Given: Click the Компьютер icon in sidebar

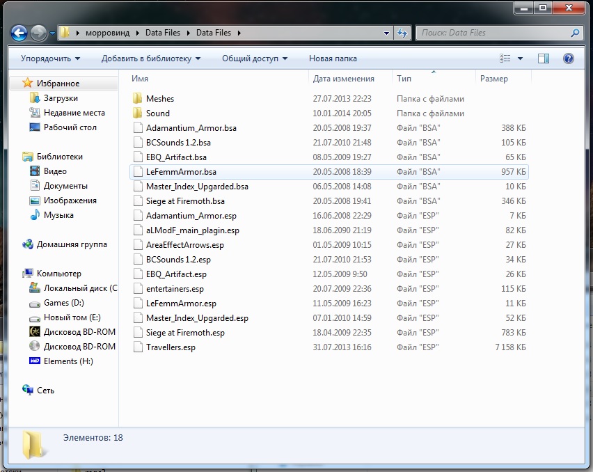Looking at the screenshot, I should click(x=27, y=274).
